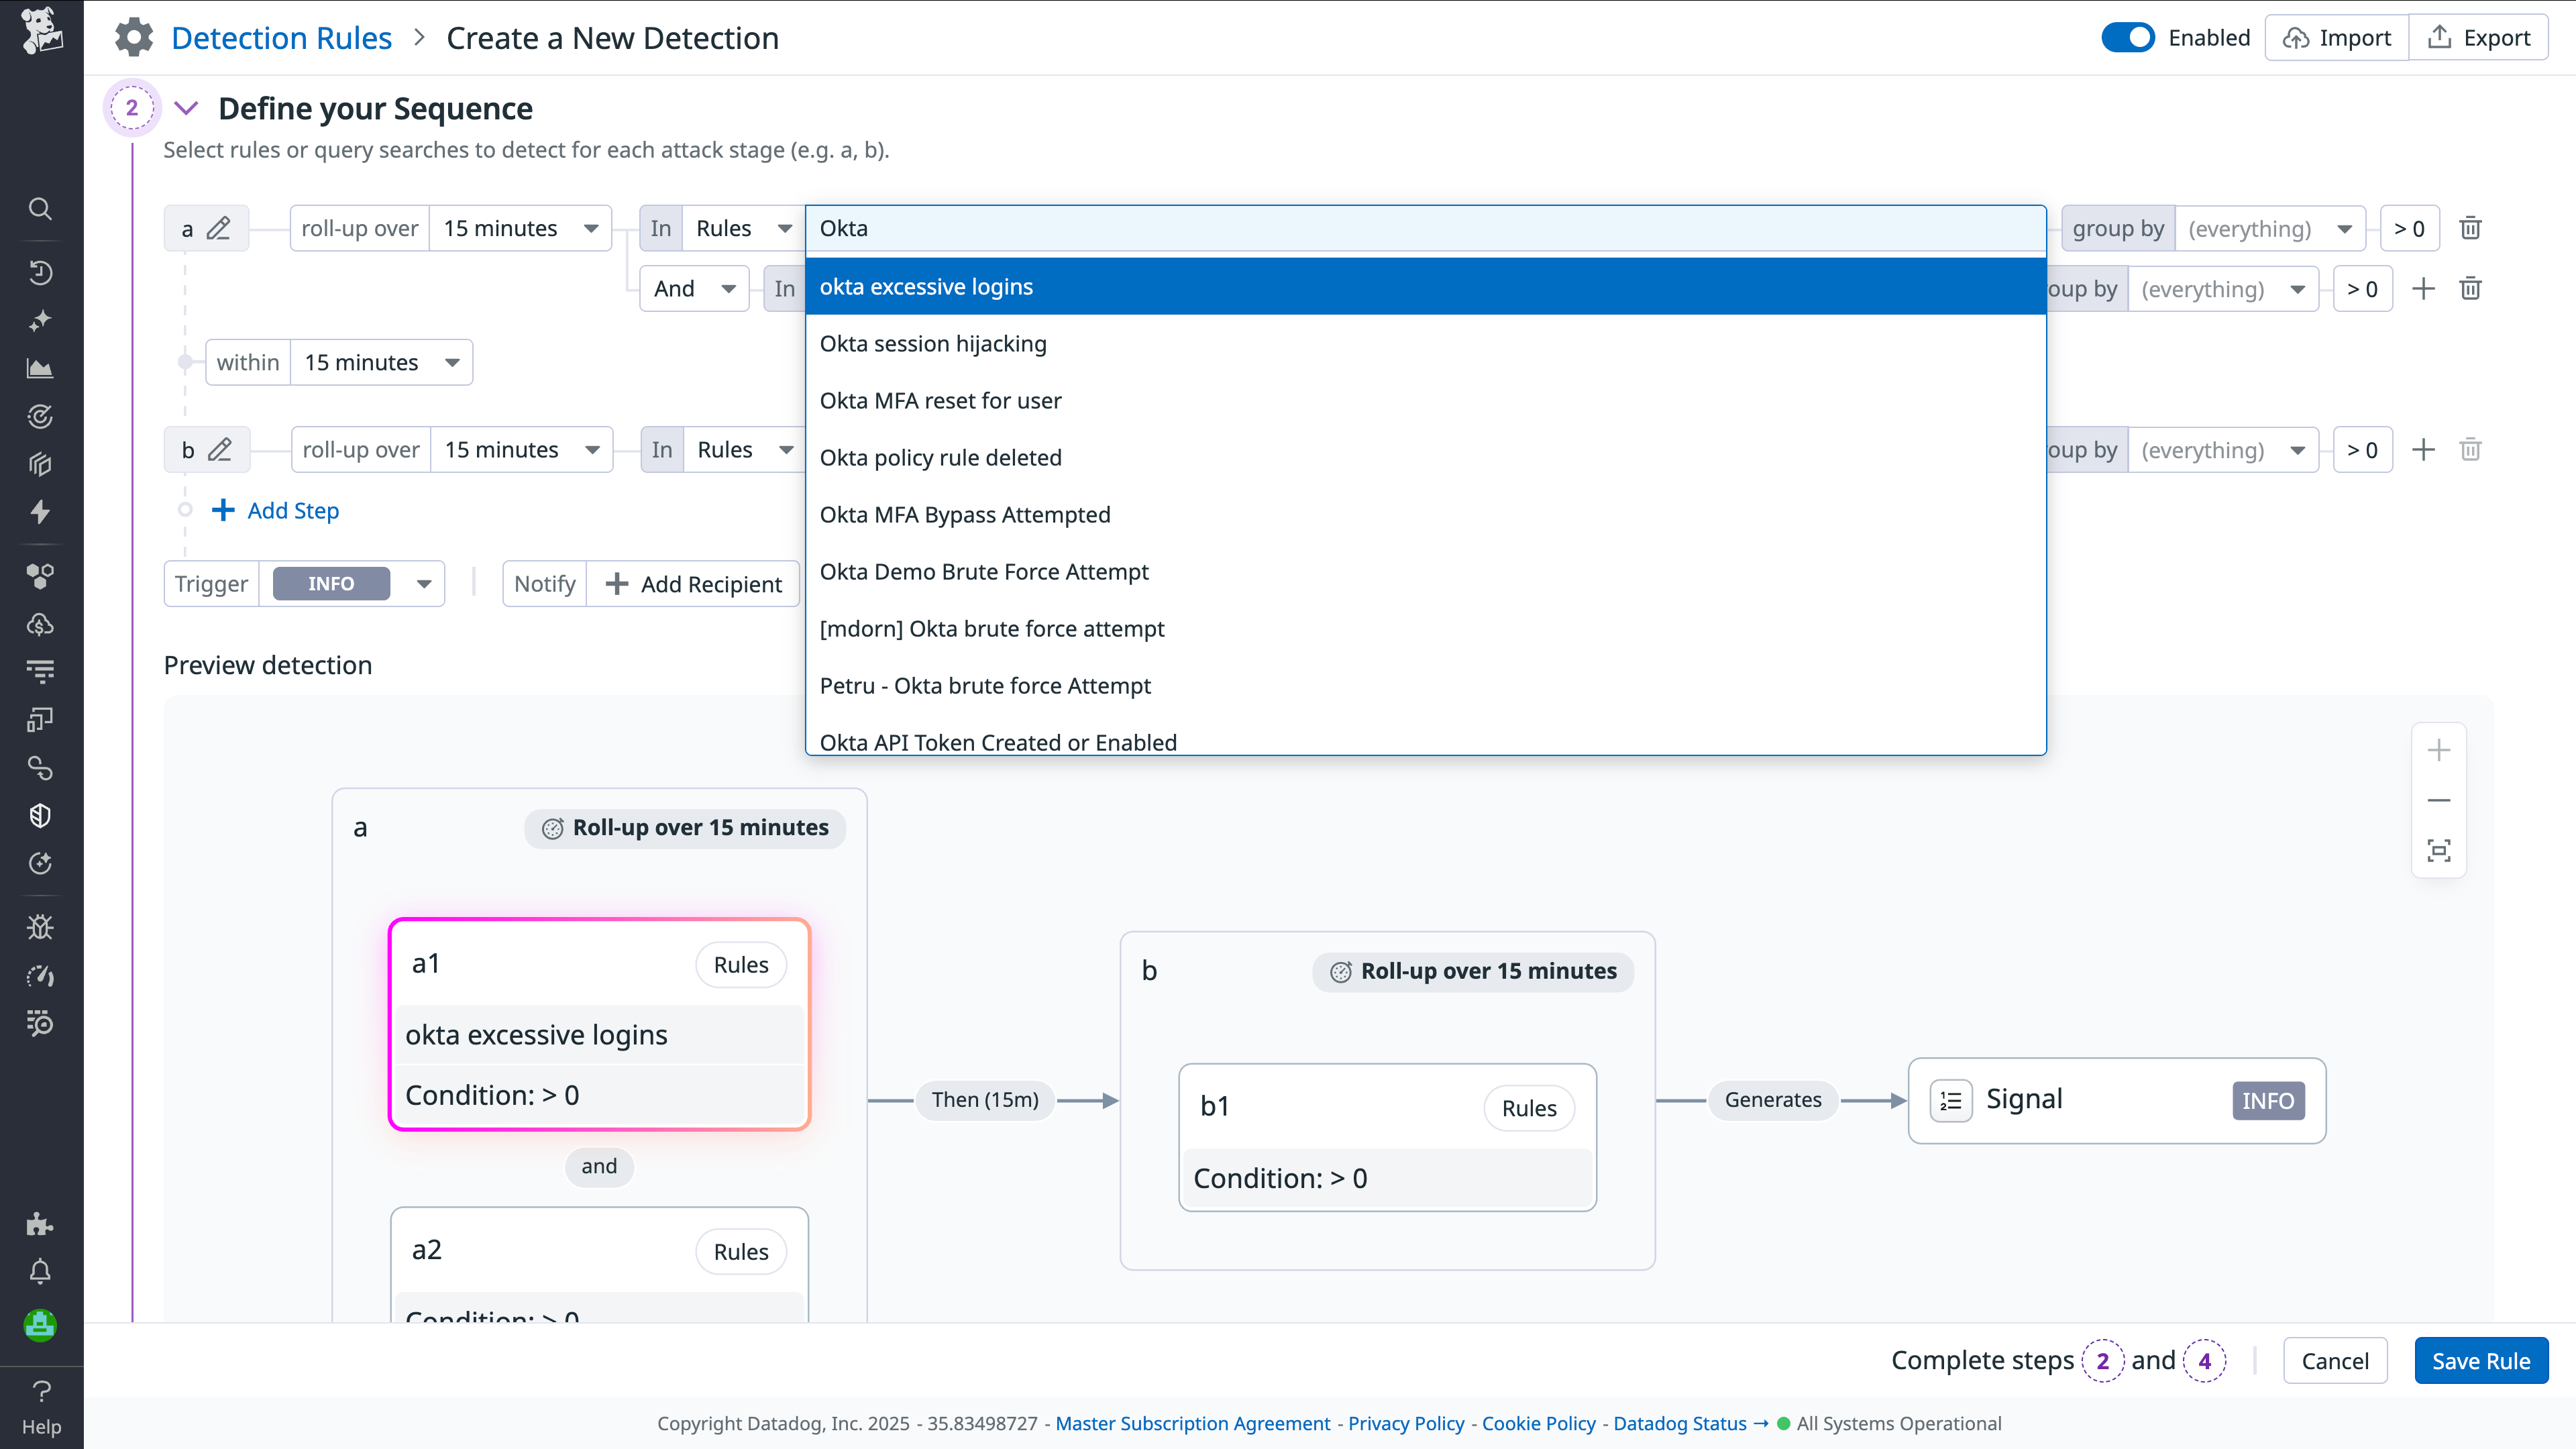Image resolution: width=2576 pixels, height=1449 pixels.
Task: Click the puzzle-piece integrations sidebar icon
Action: pyautogui.click(x=40, y=1224)
